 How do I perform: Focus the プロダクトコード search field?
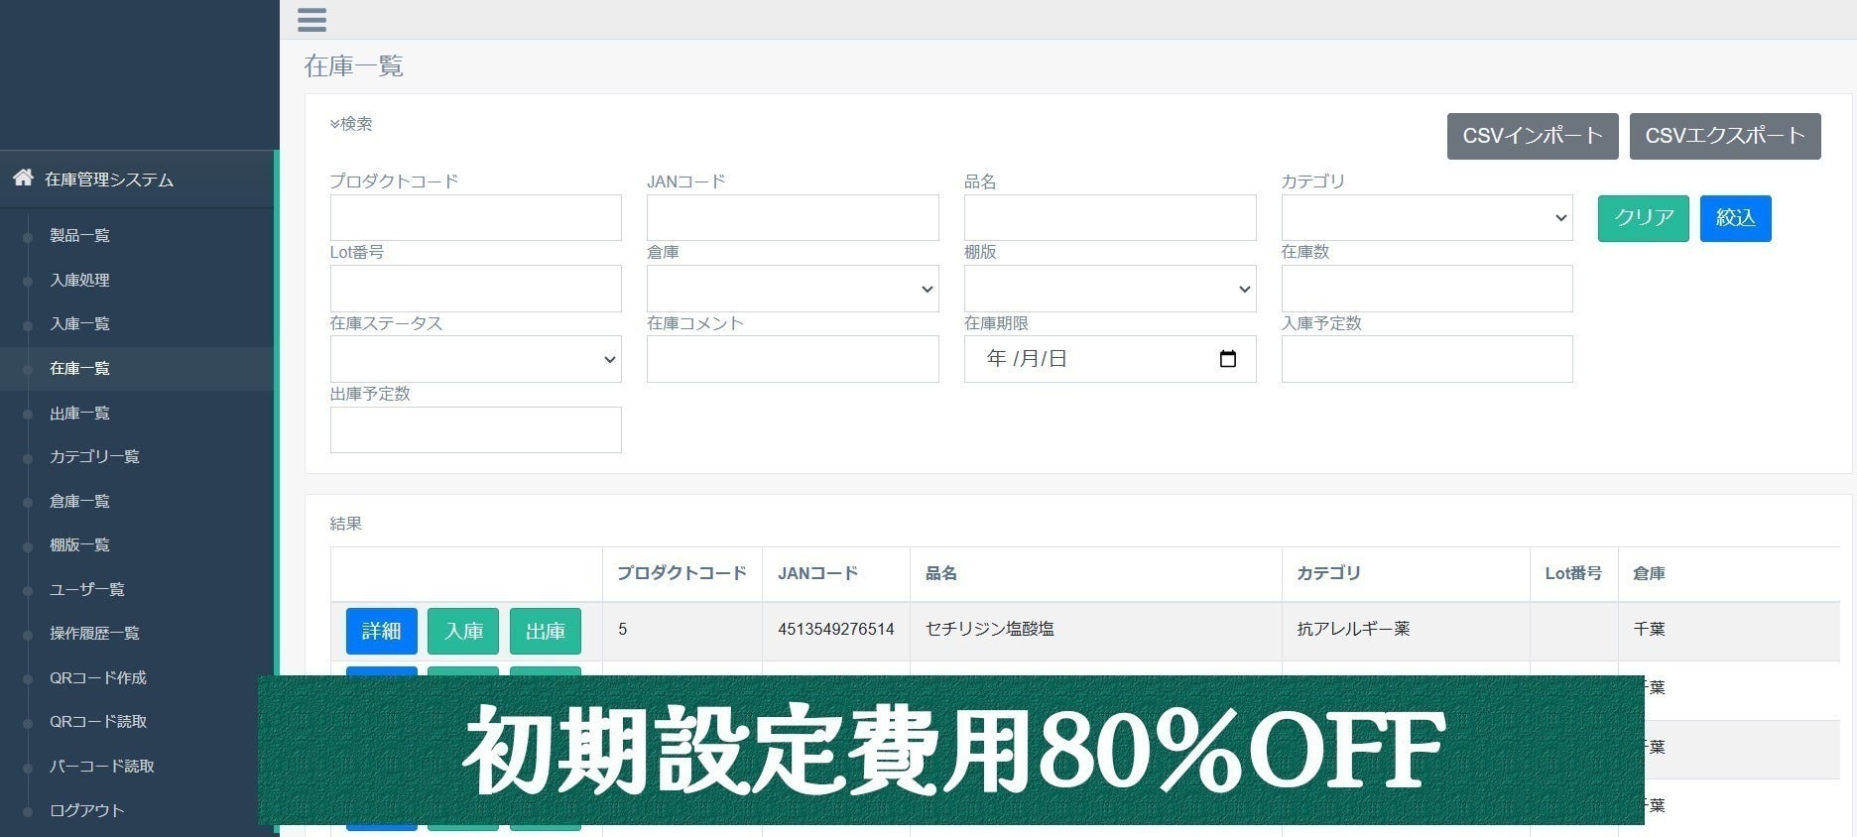pos(475,218)
